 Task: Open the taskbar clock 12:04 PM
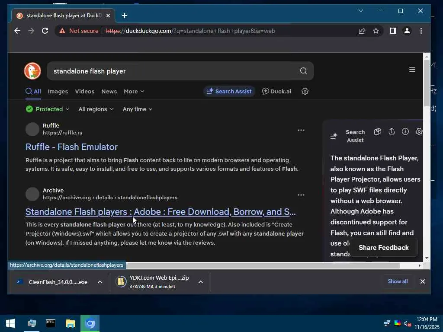pyautogui.click(x=427, y=323)
